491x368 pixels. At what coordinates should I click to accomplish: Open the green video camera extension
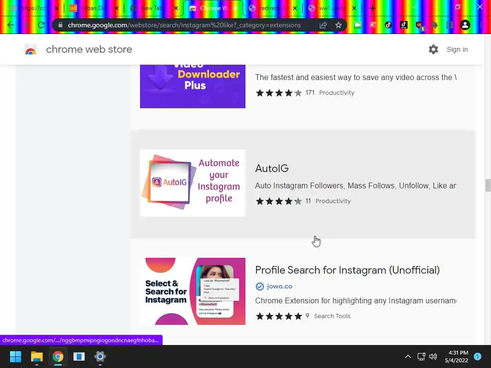pos(358,25)
